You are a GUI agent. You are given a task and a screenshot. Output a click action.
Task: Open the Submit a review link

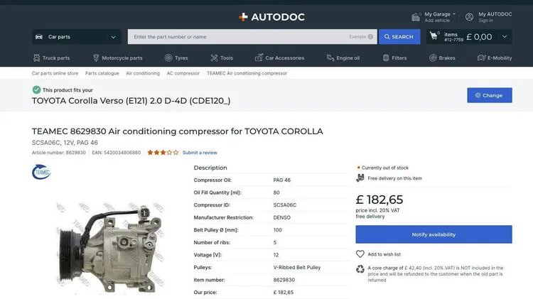pos(200,153)
